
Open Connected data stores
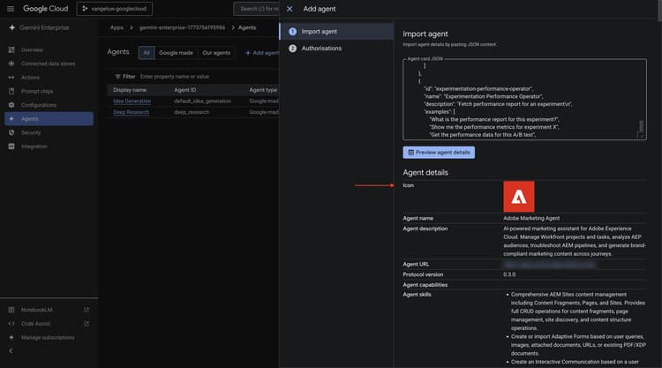coord(49,64)
